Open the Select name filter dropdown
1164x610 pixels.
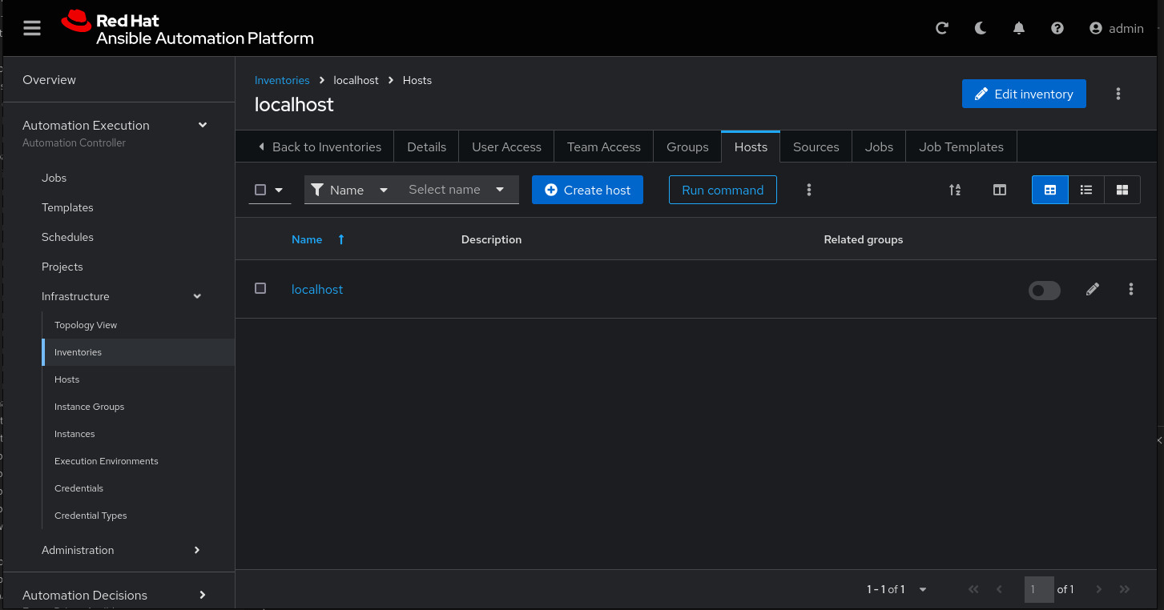click(x=457, y=190)
